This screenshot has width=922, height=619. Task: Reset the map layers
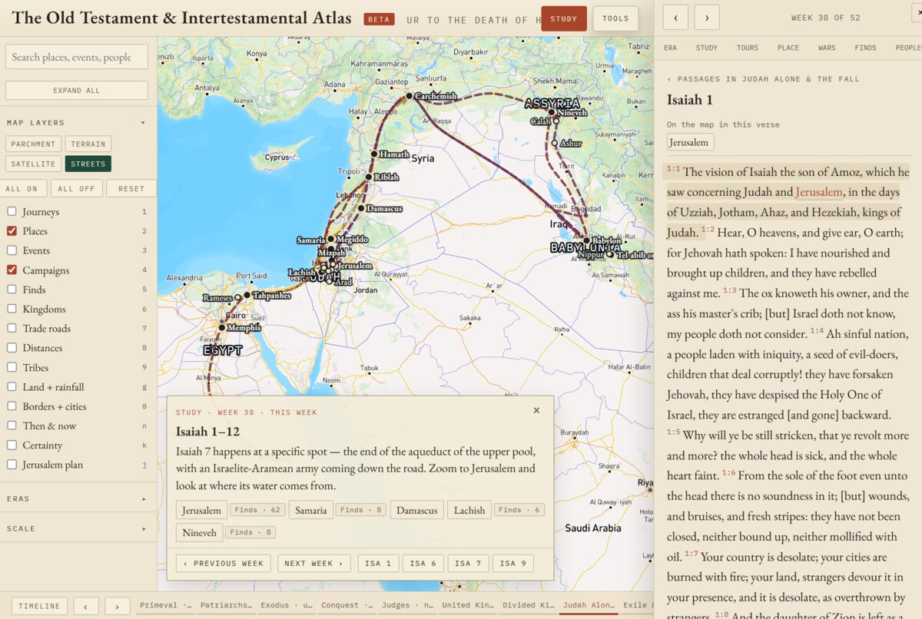click(131, 188)
